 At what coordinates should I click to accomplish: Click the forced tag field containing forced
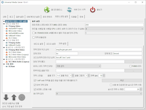pyautogui.click(x=128, y=53)
